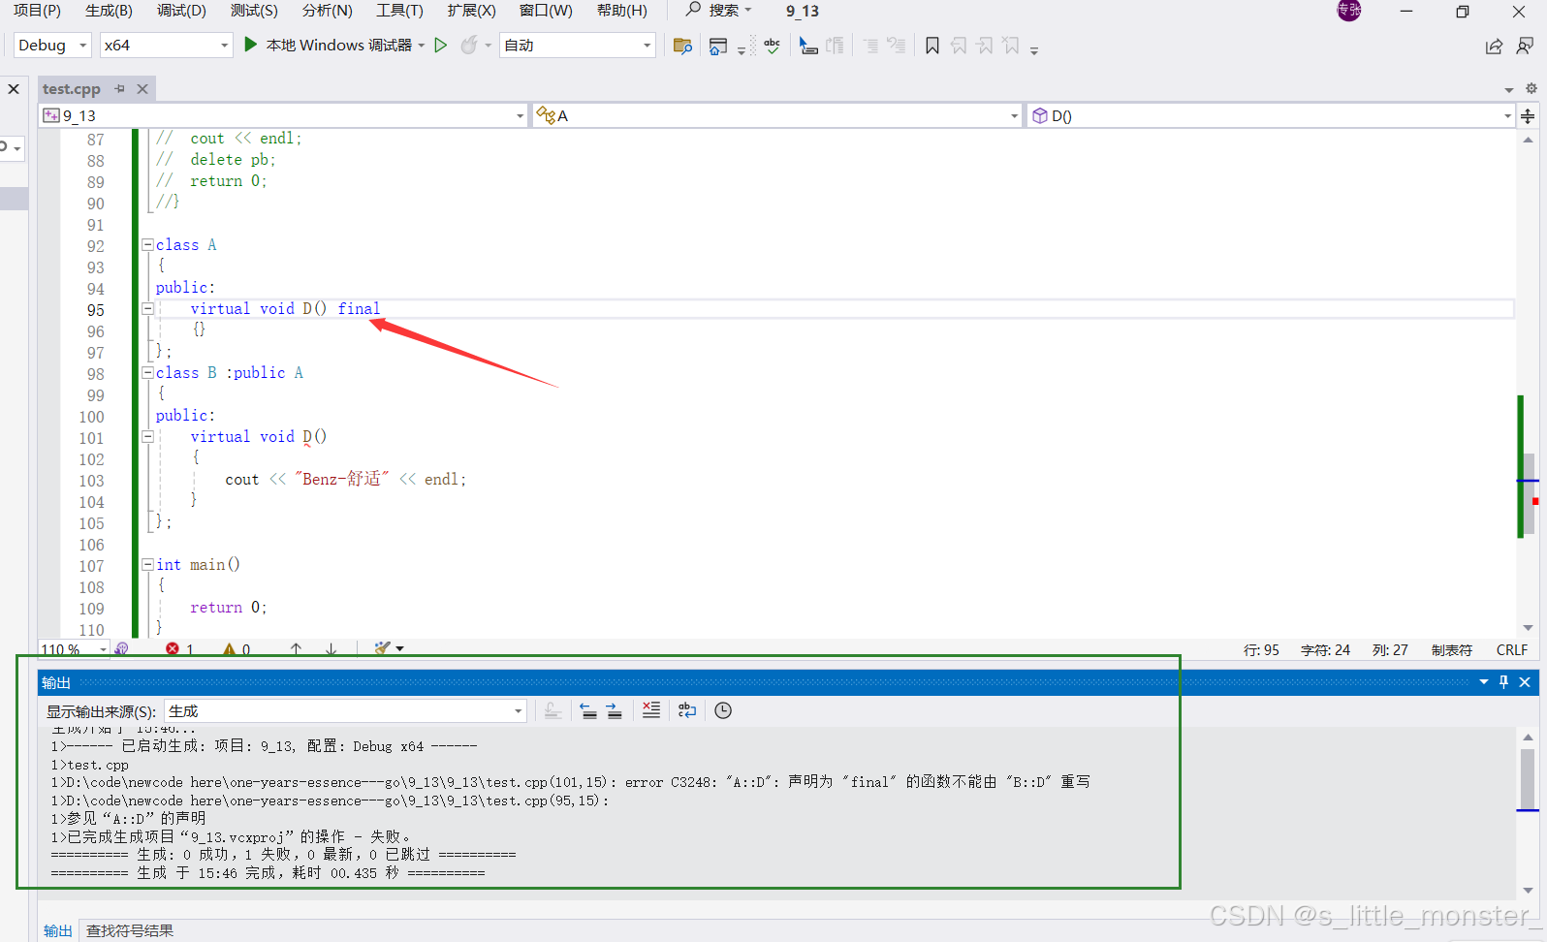
Task: Open the 项目(P) menu
Action: pyautogui.click(x=37, y=11)
